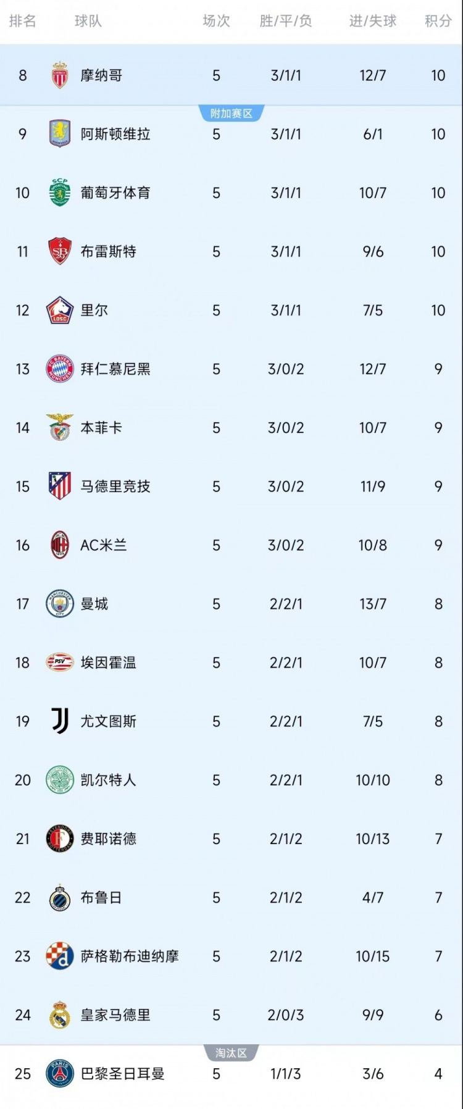Image resolution: width=463 pixels, height=1109 pixels.
Task: Open the AC米兰 team name
Action: click(104, 545)
